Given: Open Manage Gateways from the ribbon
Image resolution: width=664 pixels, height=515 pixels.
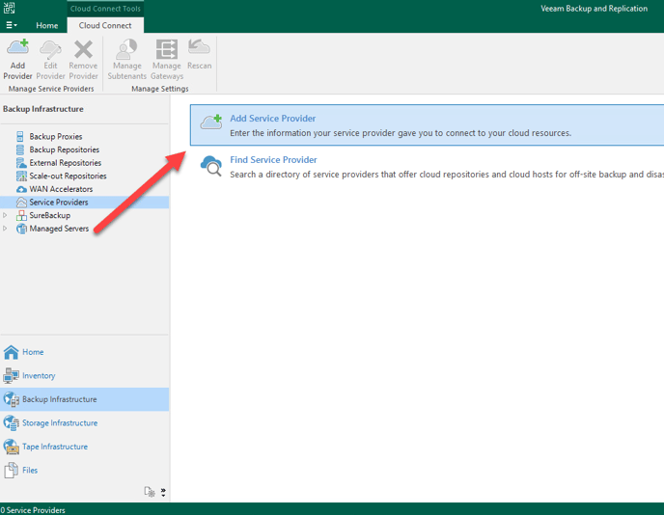Looking at the screenshot, I should point(167,59).
